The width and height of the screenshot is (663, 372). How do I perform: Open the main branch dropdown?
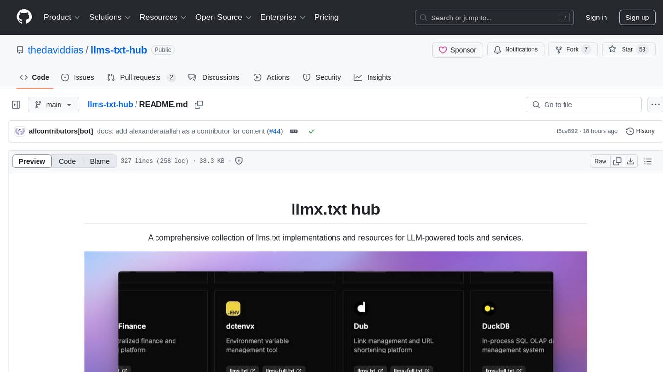pos(54,105)
